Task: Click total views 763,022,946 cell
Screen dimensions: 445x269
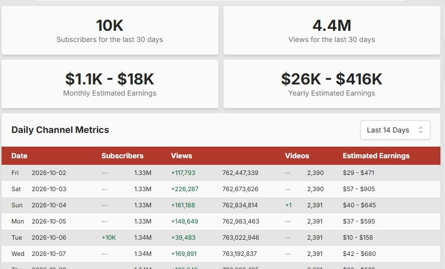Action: point(241,237)
